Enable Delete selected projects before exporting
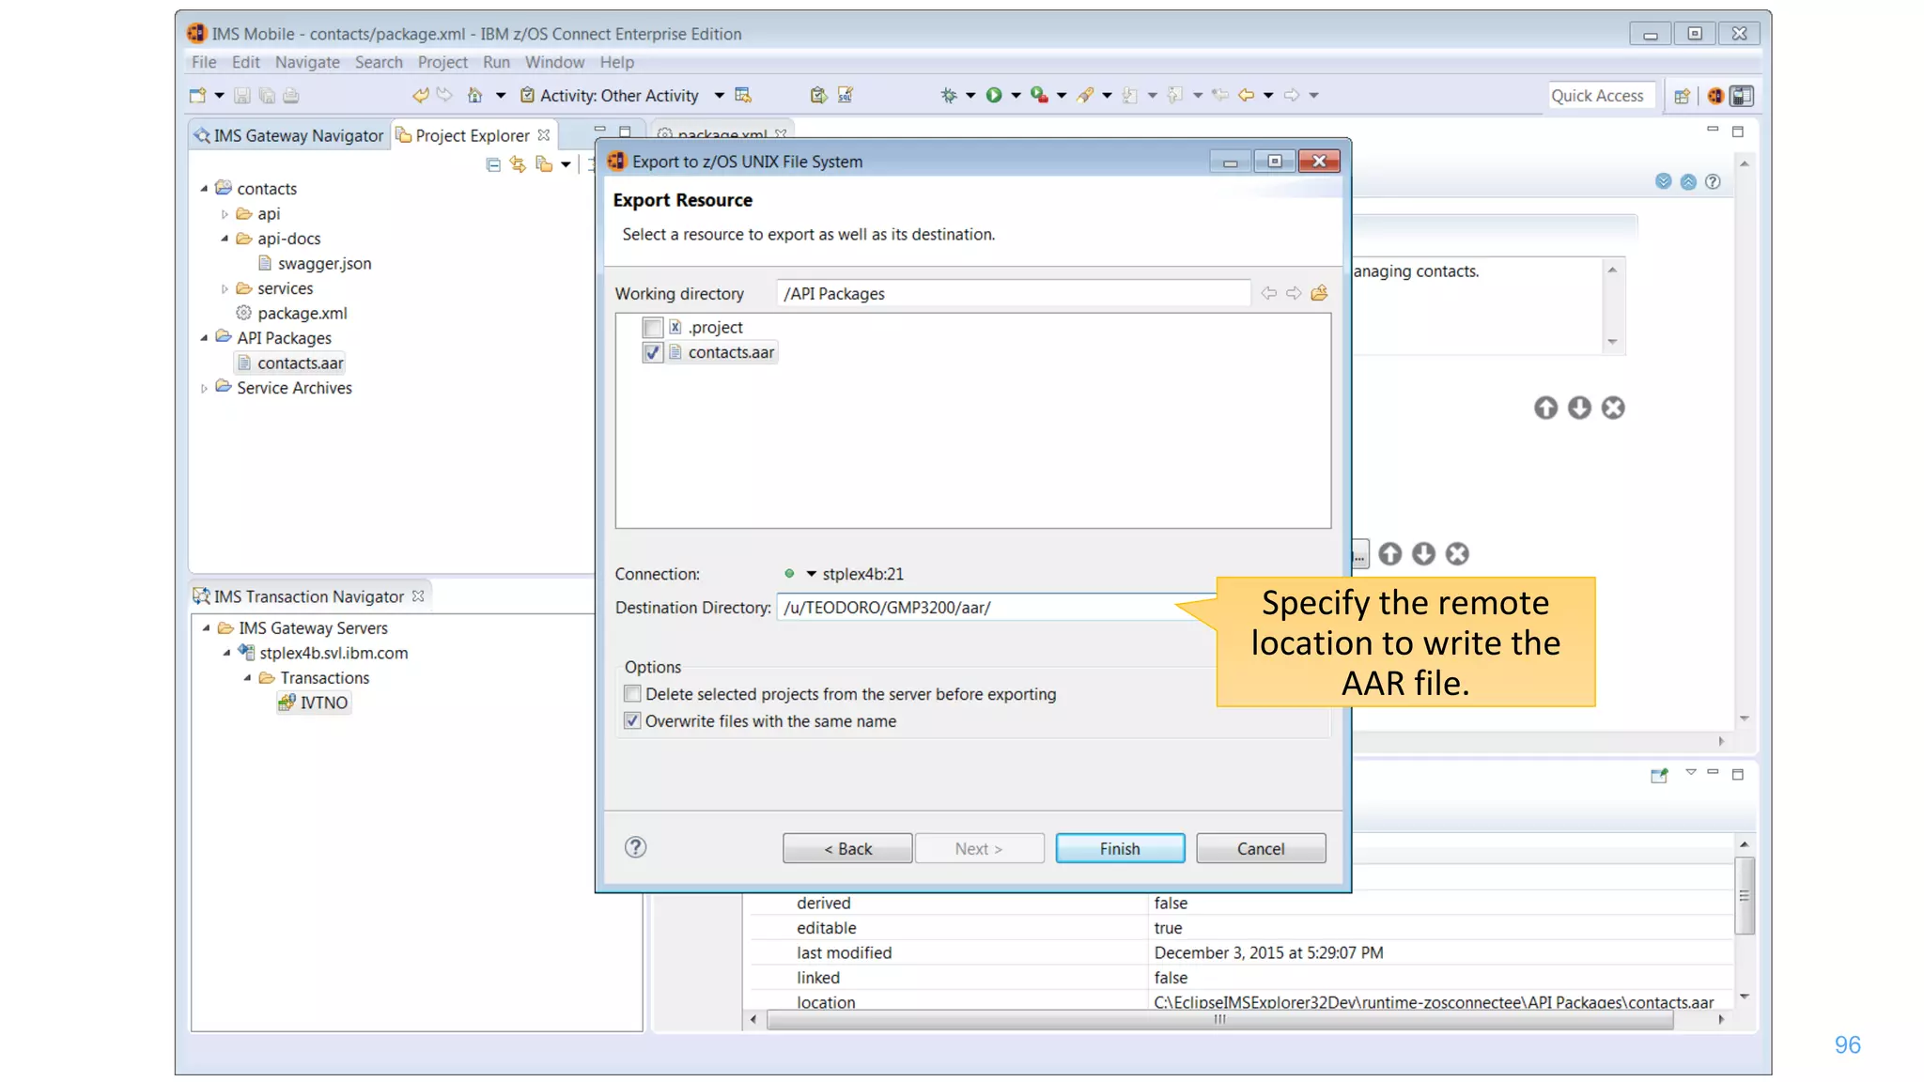Viewport: 1924px width, 1082px height. pyautogui.click(x=632, y=694)
